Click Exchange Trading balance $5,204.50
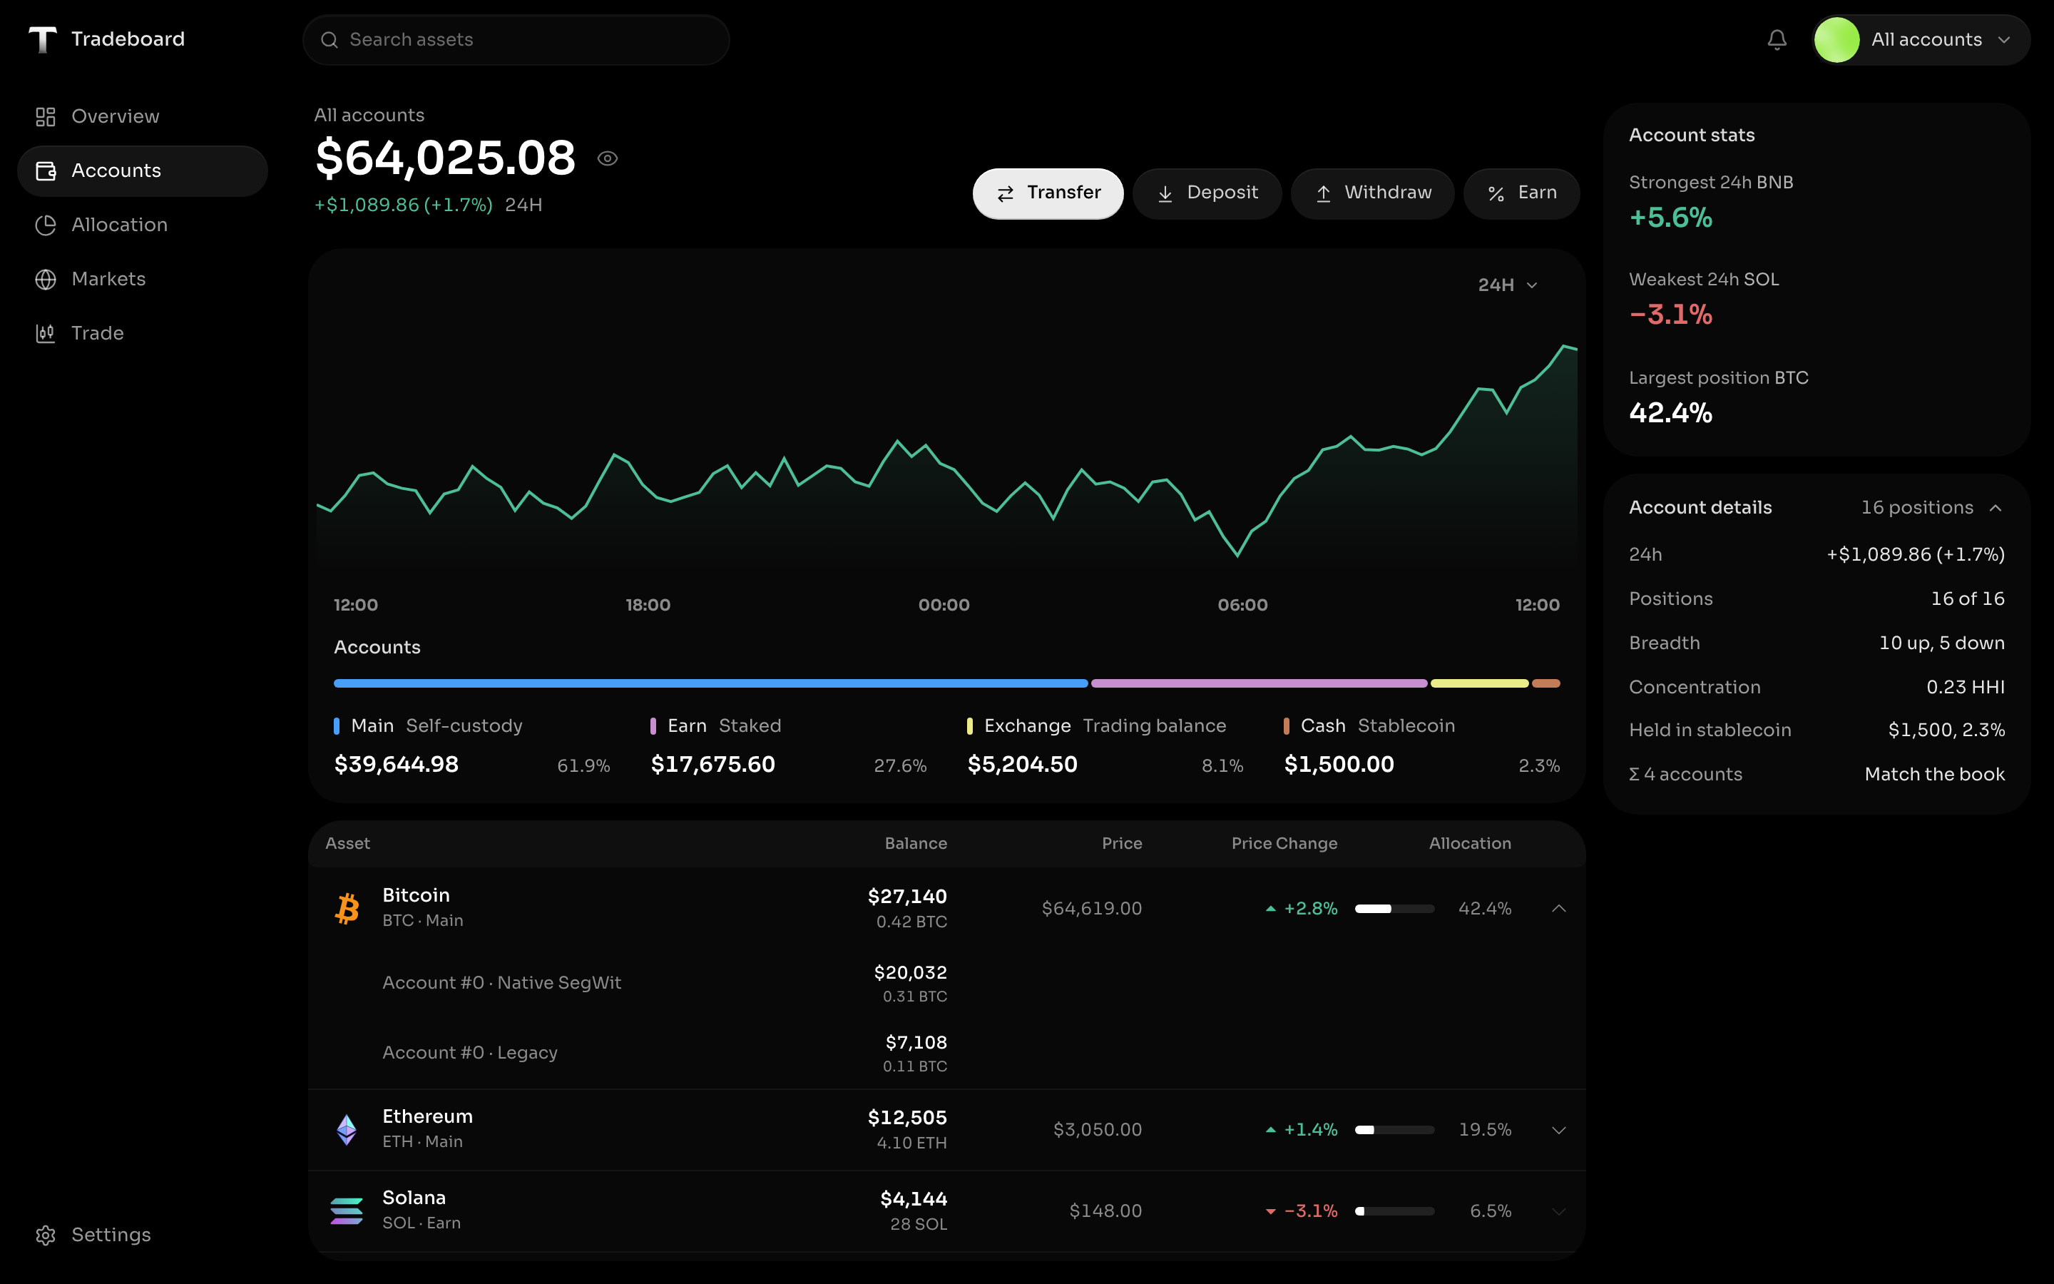This screenshot has height=1284, width=2054. click(1023, 764)
